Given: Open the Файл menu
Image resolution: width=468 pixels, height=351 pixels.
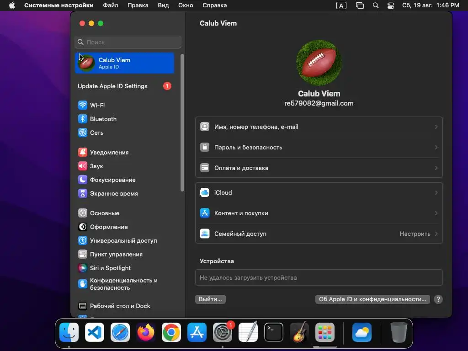Looking at the screenshot, I should point(111,5).
